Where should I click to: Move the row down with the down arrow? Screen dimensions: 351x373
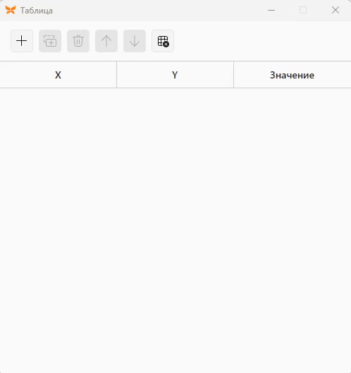coord(135,41)
